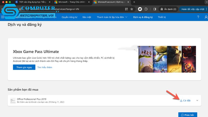Click 'Hoàn tất việc cập nhật' button
This screenshot has width=208, height=117.
[193, 9]
